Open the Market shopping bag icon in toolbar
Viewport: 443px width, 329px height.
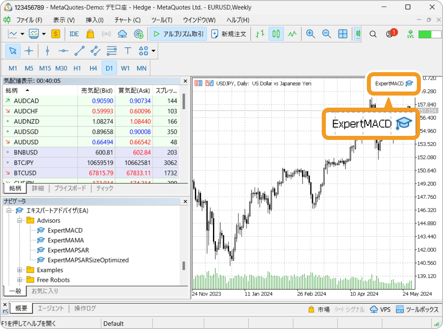tap(90, 34)
